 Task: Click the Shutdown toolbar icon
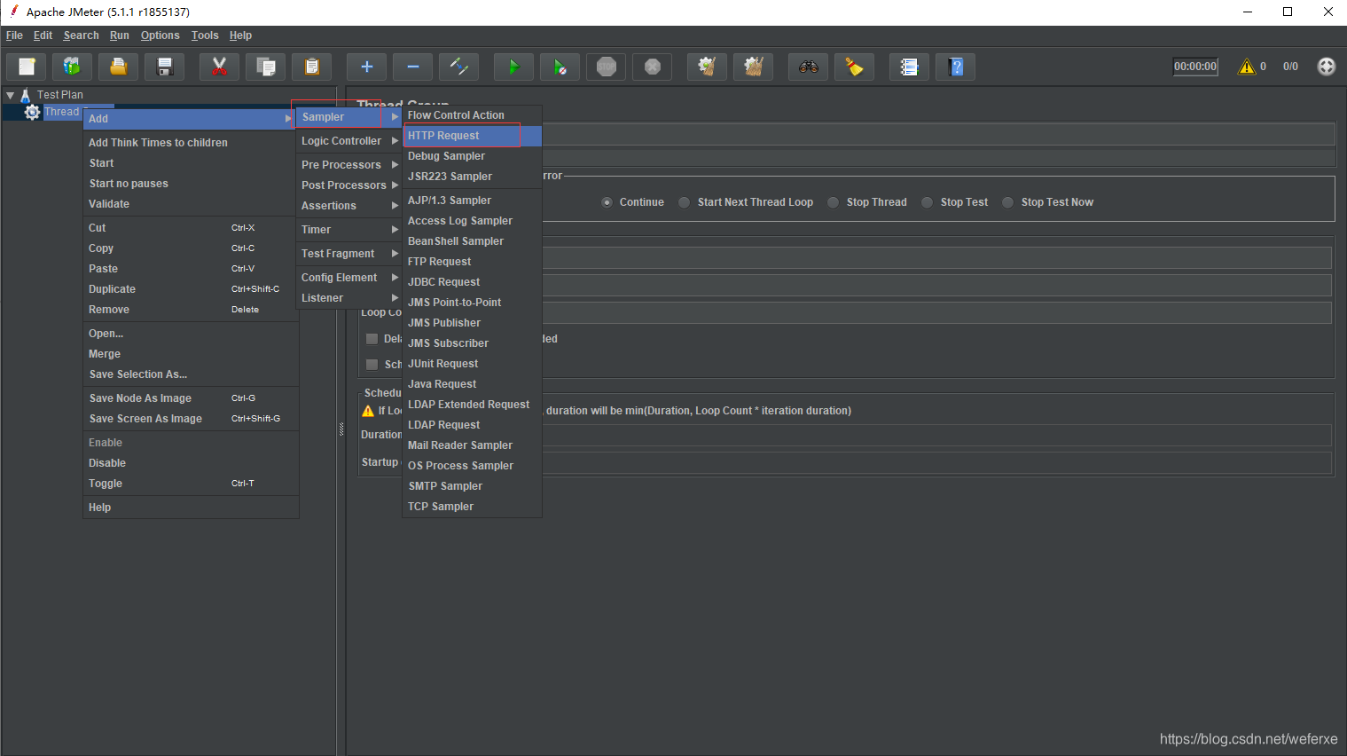coord(652,67)
